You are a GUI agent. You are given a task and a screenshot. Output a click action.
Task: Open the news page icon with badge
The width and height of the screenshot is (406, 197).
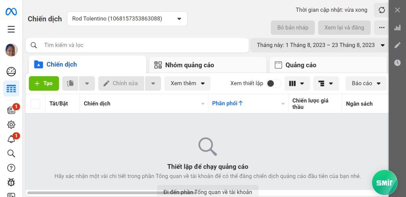click(11, 110)
